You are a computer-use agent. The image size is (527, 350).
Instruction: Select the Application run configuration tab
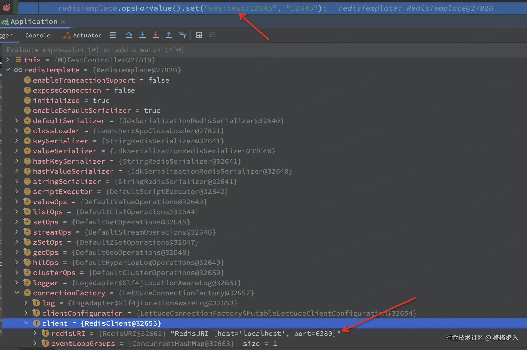pyautogui.click(x=33, y=22)
